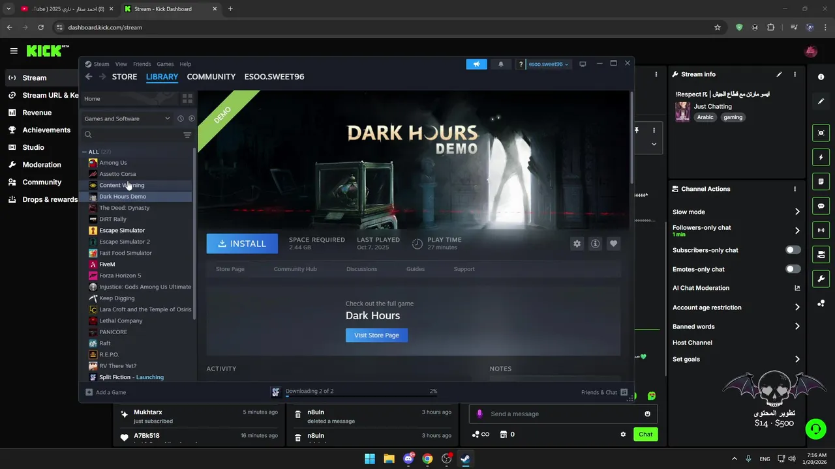This screenshot has width=835, height=469.
Task: Open File Explorer from taskbar
Action: [389, 459]
